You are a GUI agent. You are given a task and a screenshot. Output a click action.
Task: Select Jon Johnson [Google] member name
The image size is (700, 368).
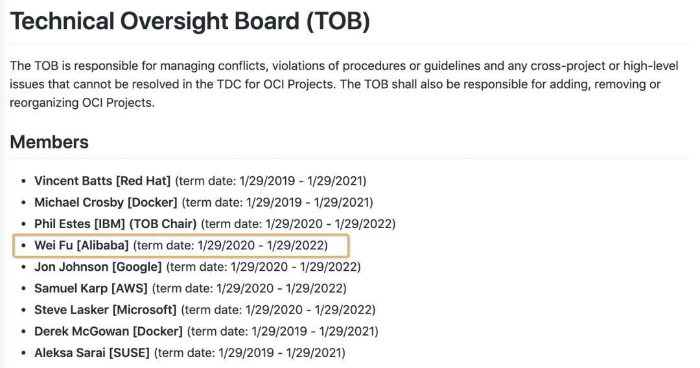point(99,267)
